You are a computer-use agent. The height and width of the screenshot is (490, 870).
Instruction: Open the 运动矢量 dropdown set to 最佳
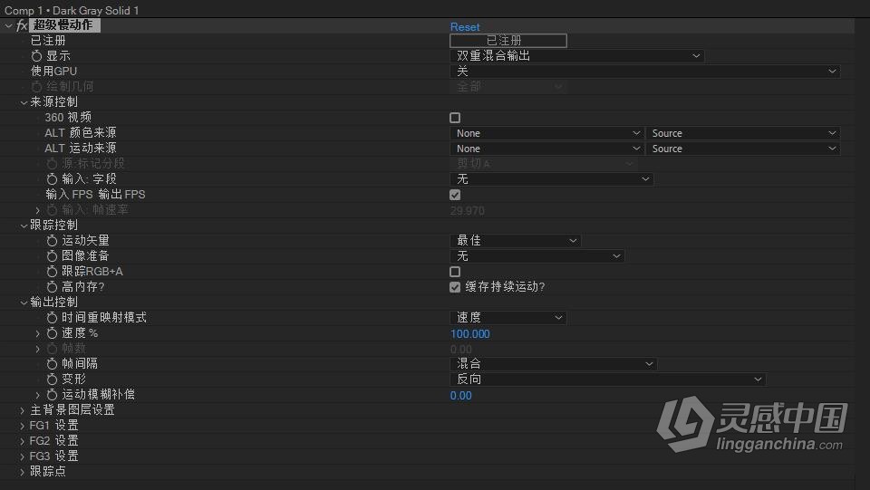pyautogui.click(x=515, y=241)
